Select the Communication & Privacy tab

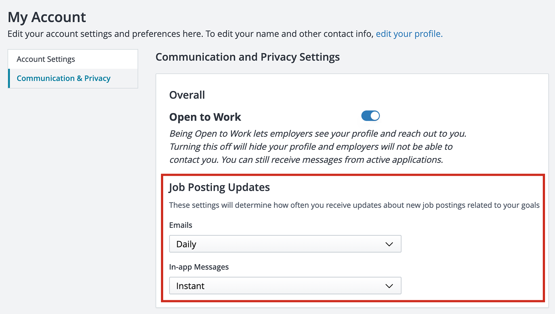coord(63,78)
